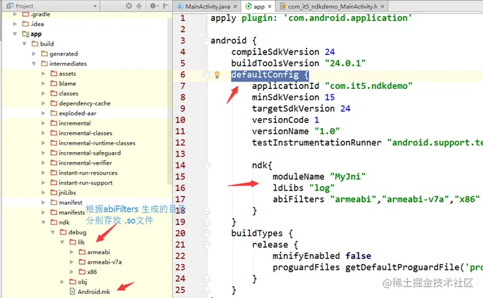Collapse the lib folder arrow
Viewport: 483px width, 298px height.
pyautogui.click(x=62, y=242)
